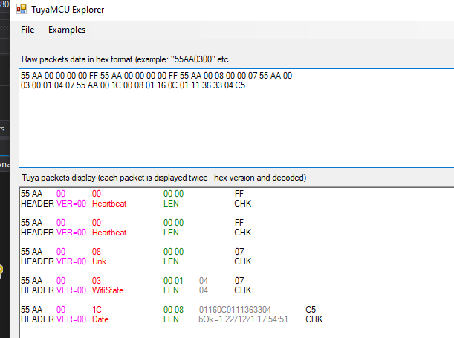The image size is (454, 338).
Task: Click the first Heartbeat command label
Action: (109, 204)
